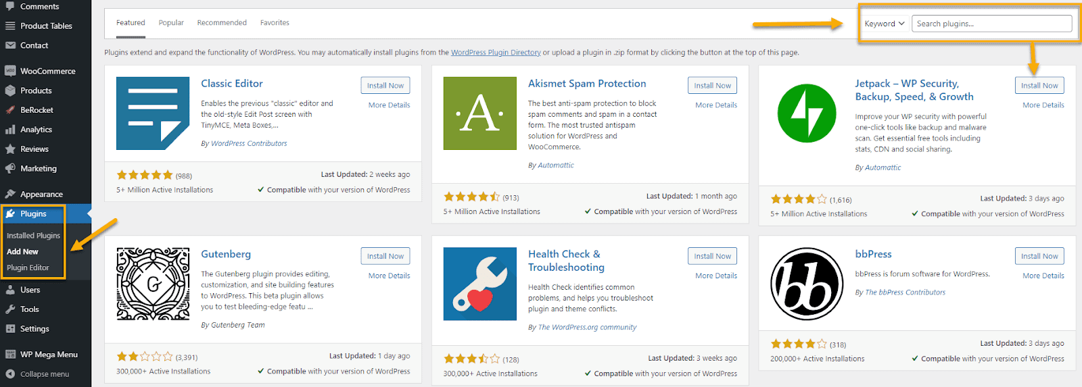Click the Marketing megaphone icon
Screen dimensions: 1082x387
[x=10, y=169]
